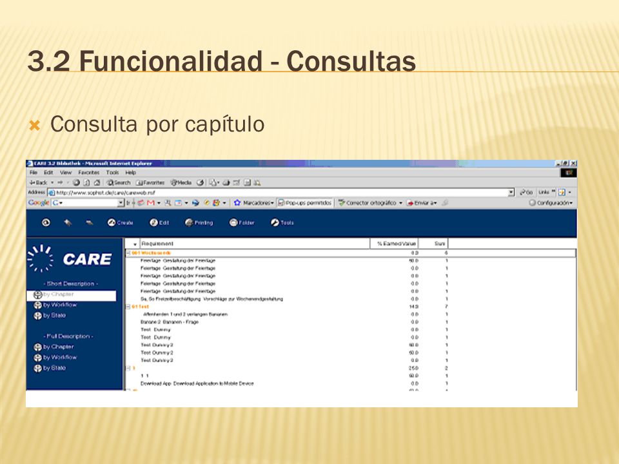The height and width of the screenshot is (464, 619).
Task: Select Short Description by State view
Action: tap(50, 316)
